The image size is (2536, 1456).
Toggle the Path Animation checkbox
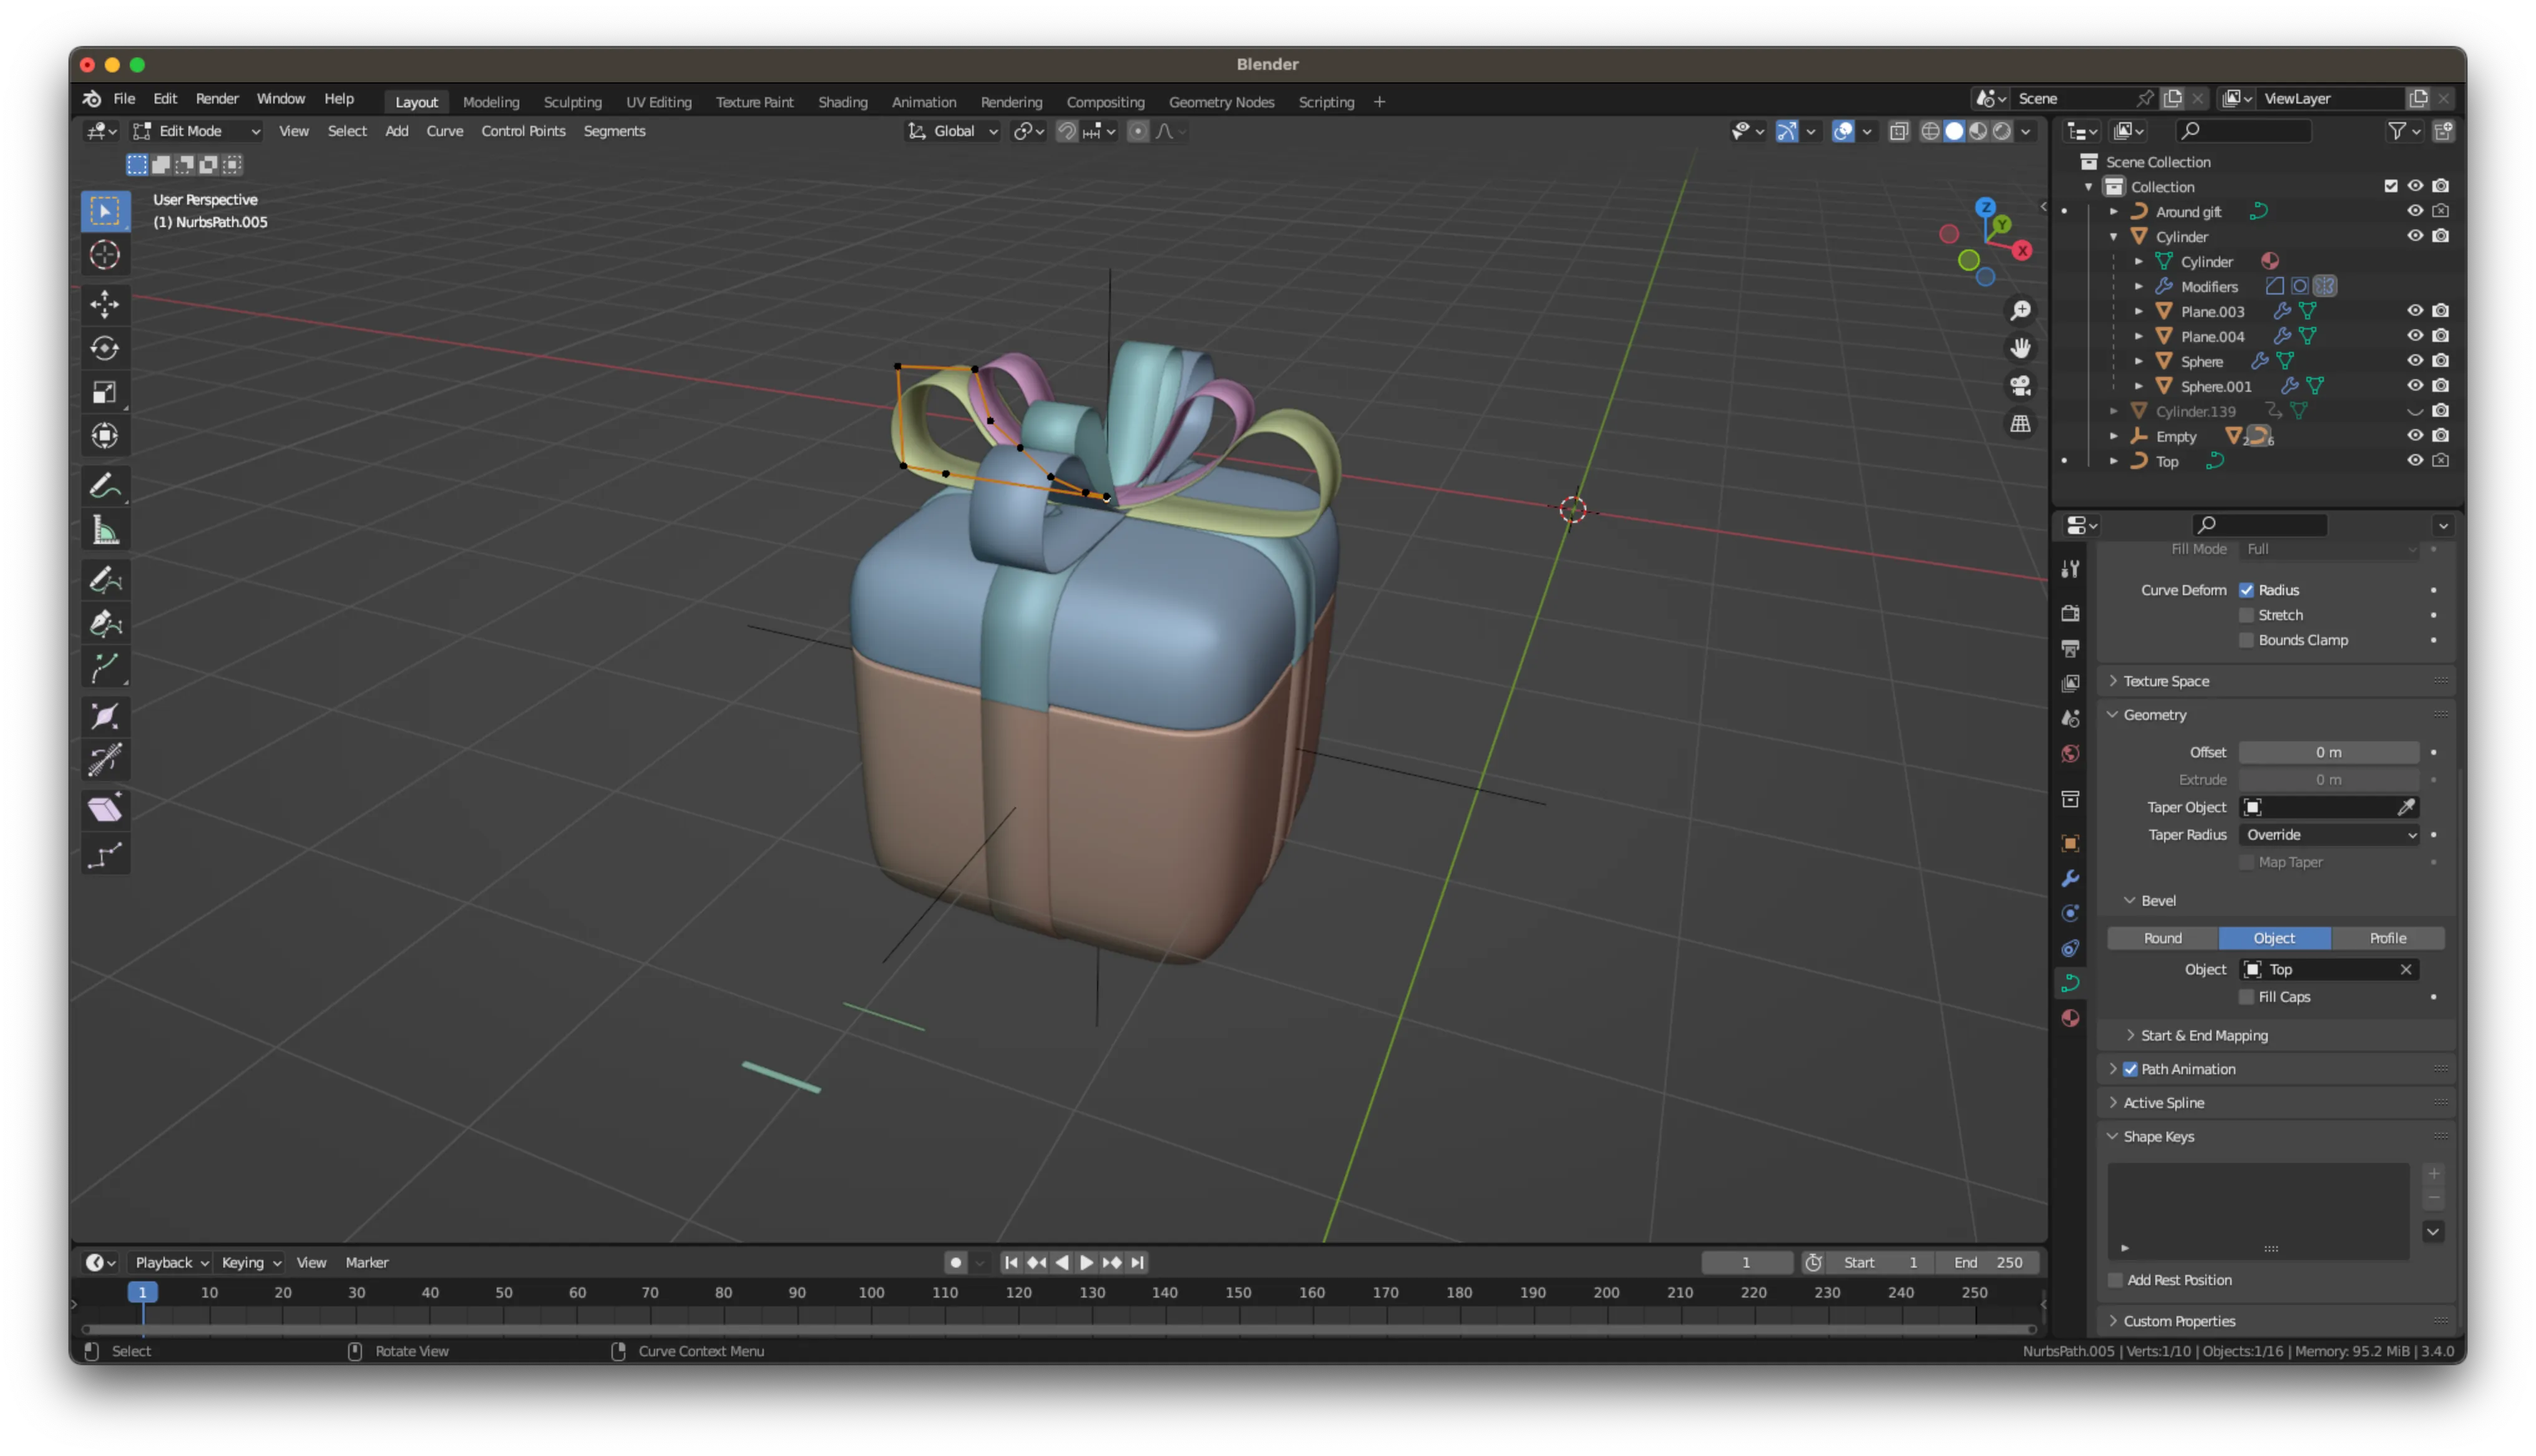coord(2130,1069)
